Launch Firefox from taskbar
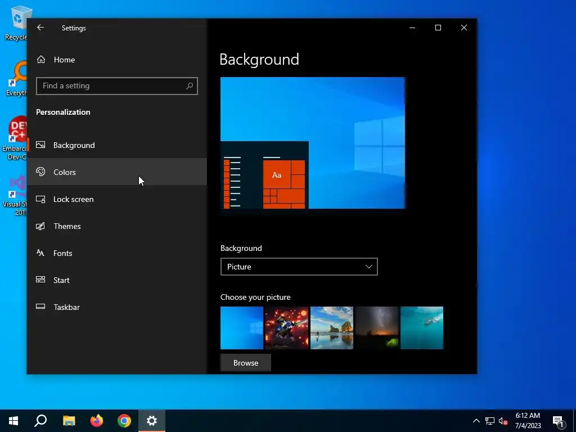The width and height of the screenshot is (576, 432). pos(97,421)
